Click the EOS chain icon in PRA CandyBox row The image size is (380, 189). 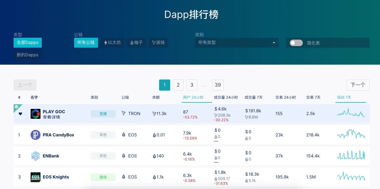124,135
